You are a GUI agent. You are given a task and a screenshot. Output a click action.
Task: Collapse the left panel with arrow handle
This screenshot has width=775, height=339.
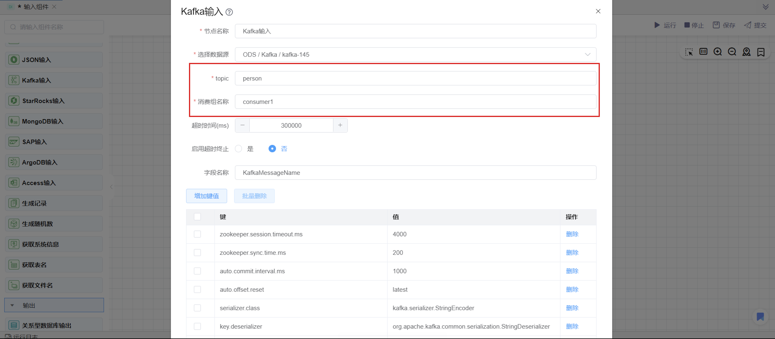pos(111,187)
